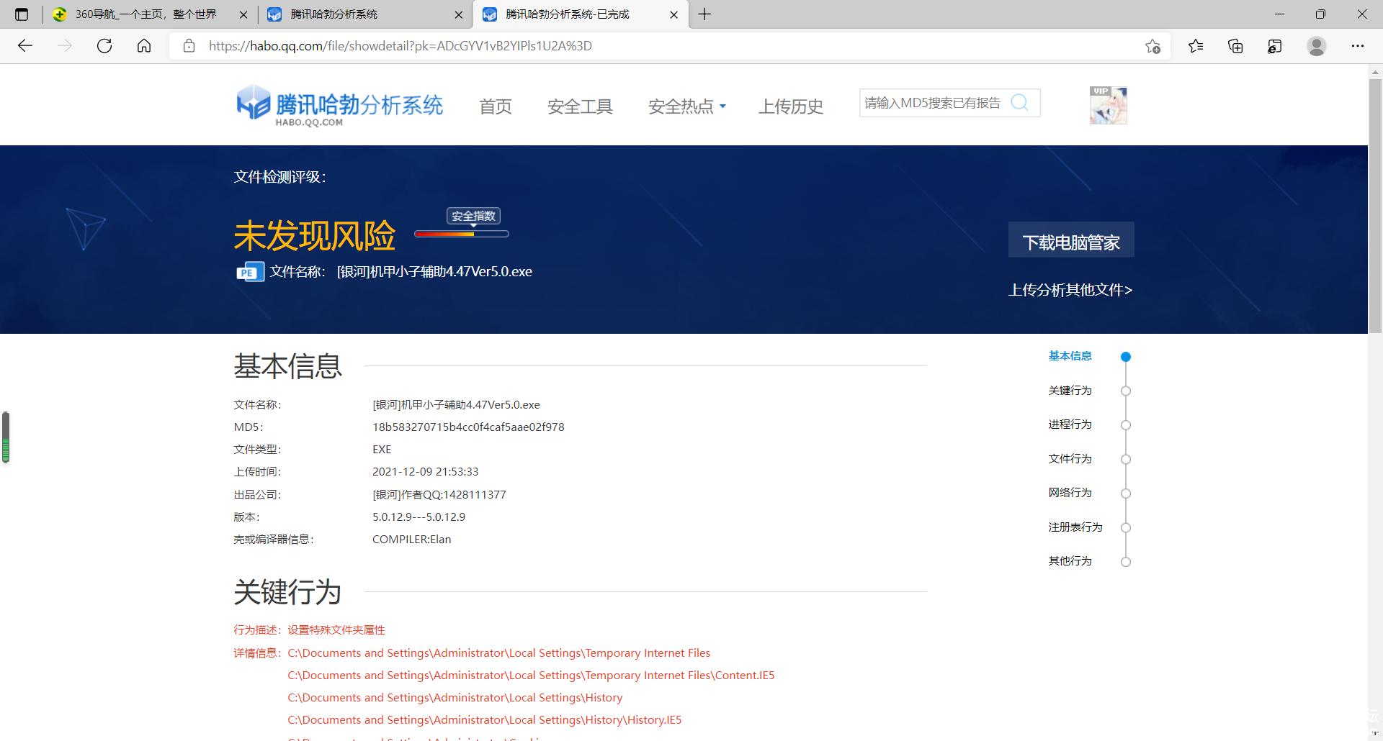Image resolution: width=1383 pixels, height=741 pixels.
Task: Jump to 文件行为 section
Action: pyautogui.click(x=1070, y=459)
